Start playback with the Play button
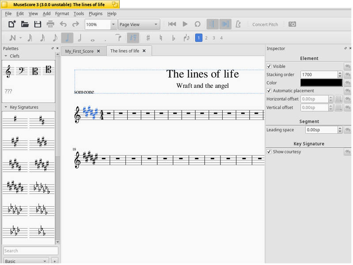The width and height of the screenshot is (353, 265). point(185,24)
